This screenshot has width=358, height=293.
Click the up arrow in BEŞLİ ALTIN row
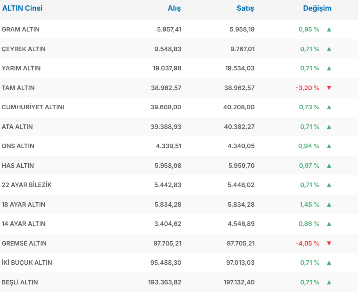[329, 282]
